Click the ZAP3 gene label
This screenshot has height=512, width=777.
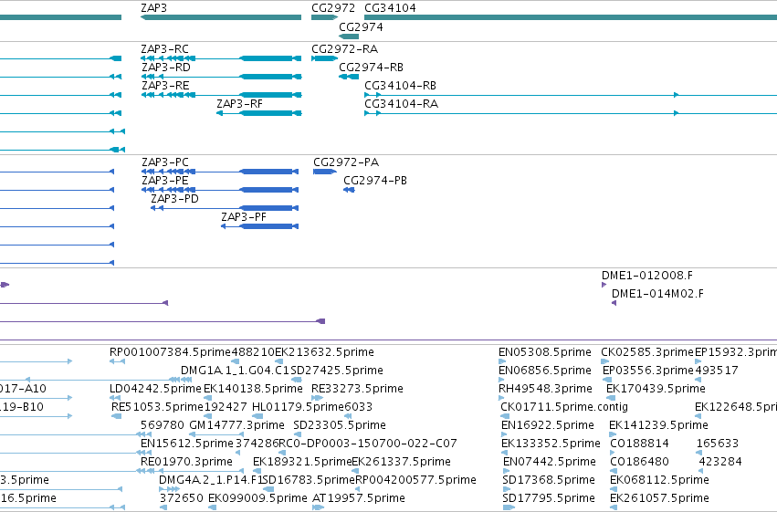(153, 8)
